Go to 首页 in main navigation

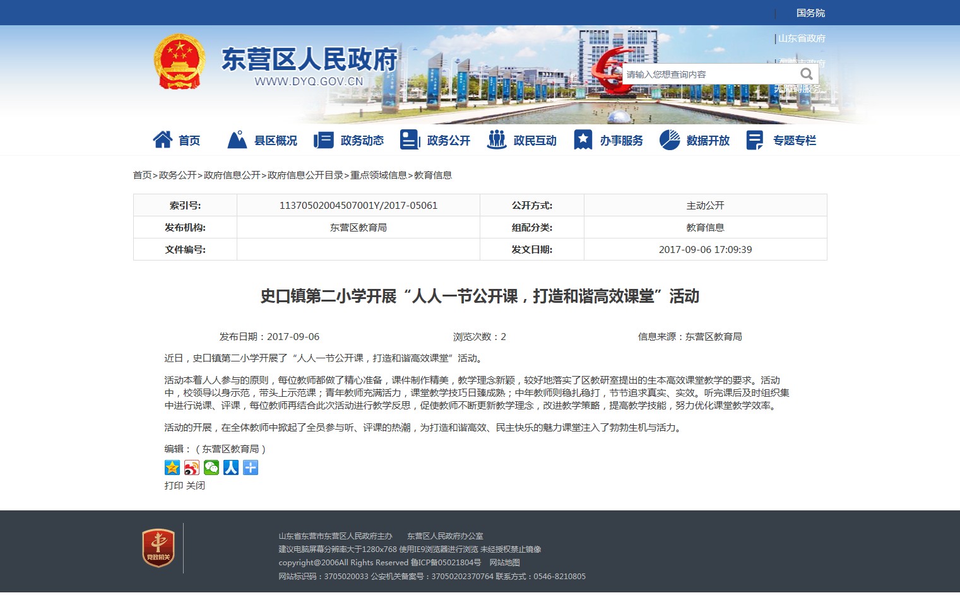click(177, 140)
